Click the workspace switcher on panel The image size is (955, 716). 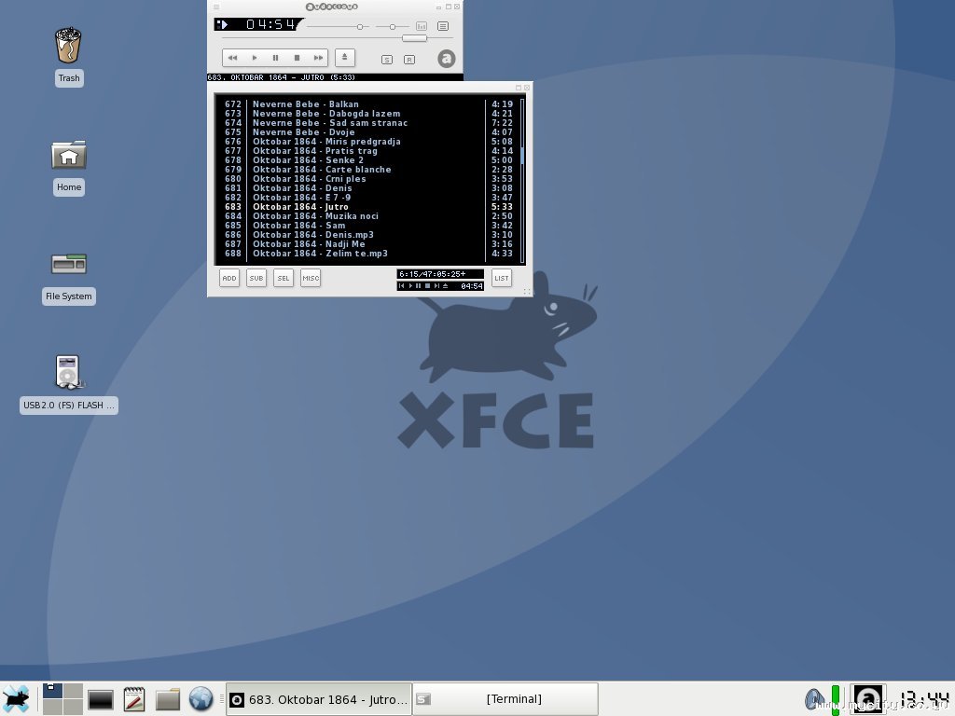(62, 699)
